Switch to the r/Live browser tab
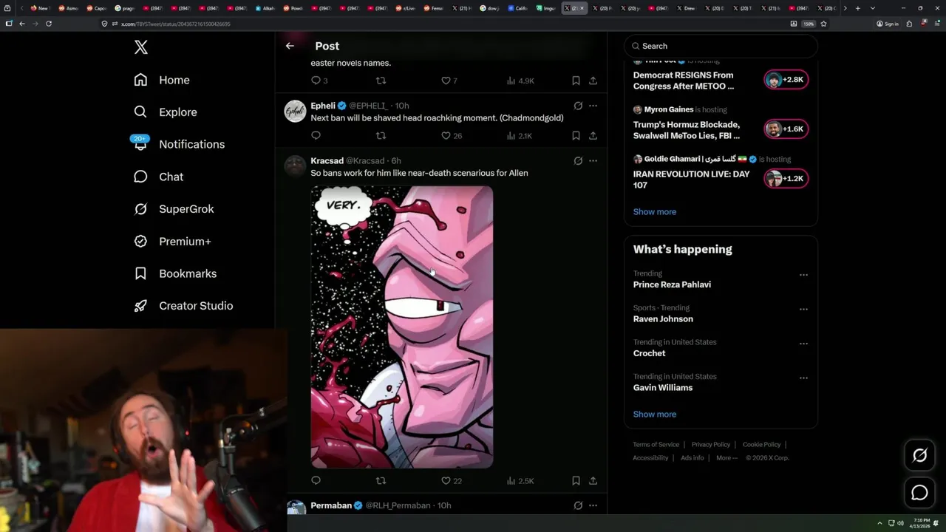Image resolution: width=946 pixels, height=532 pixels. coord(405,8)
